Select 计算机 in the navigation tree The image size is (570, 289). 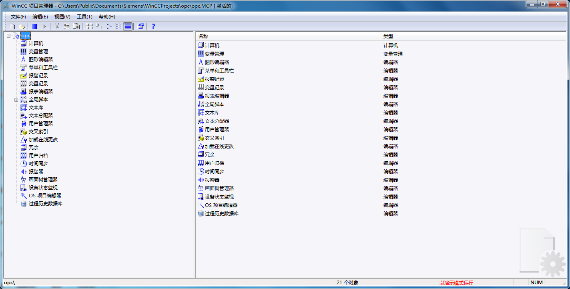(36, 44)
